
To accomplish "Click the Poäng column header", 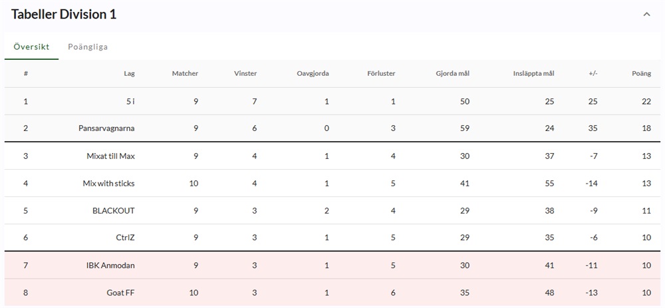I will (x=641, y=73).
